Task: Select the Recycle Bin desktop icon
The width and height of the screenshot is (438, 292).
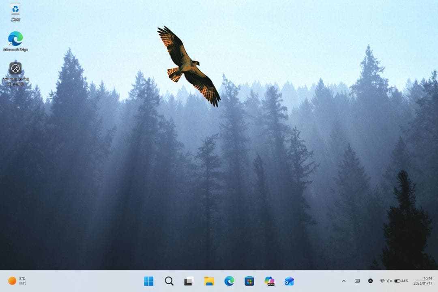Action: tap(15, 12)
